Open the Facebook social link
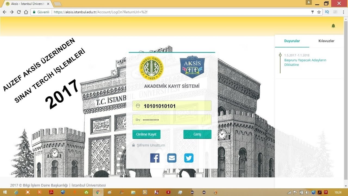 (x=155, y=158)
